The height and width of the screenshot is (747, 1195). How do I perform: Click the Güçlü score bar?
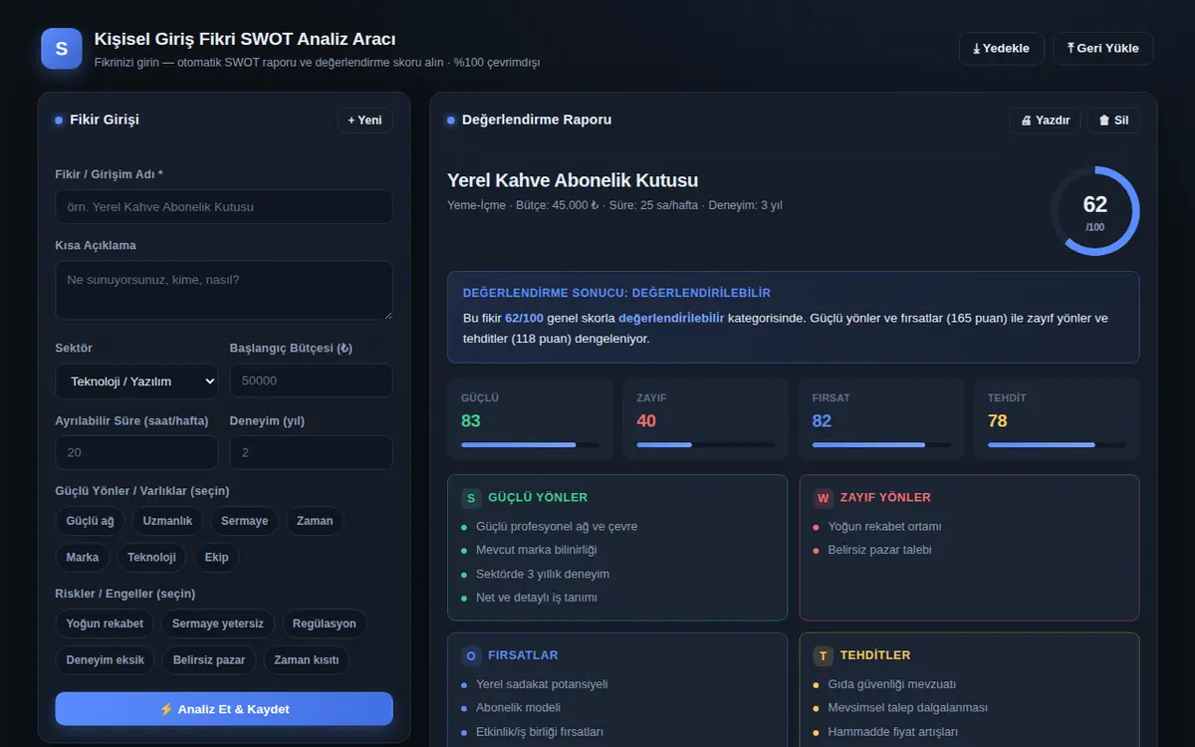click(x=530, y=444)
